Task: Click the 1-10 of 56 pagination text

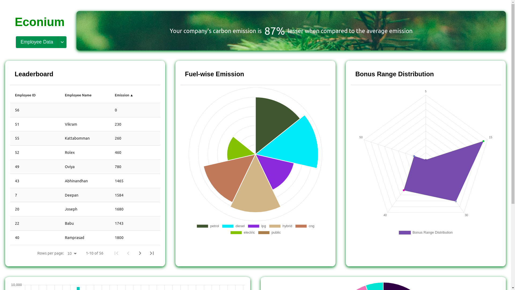Action: pyautogui.click(x=95, y=253)
